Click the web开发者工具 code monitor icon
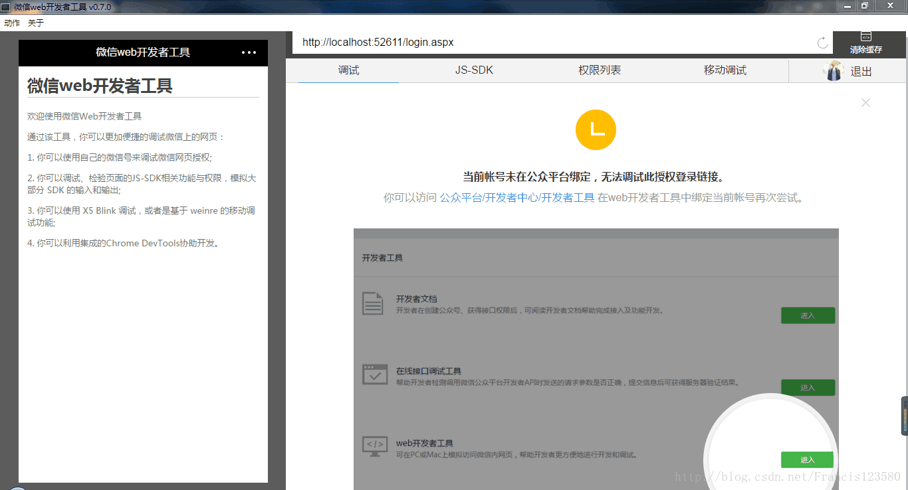The image size is (908, 490). [374, 446]
